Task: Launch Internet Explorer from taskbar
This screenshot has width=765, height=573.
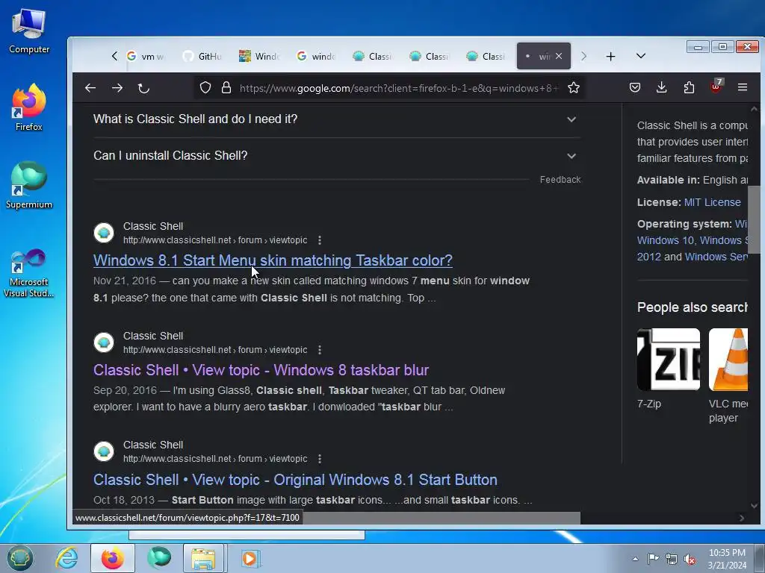Action: (x=66, y=558)
